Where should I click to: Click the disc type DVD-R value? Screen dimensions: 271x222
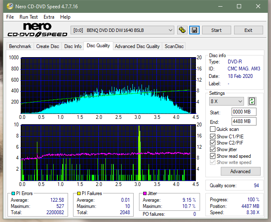[235, 62]
